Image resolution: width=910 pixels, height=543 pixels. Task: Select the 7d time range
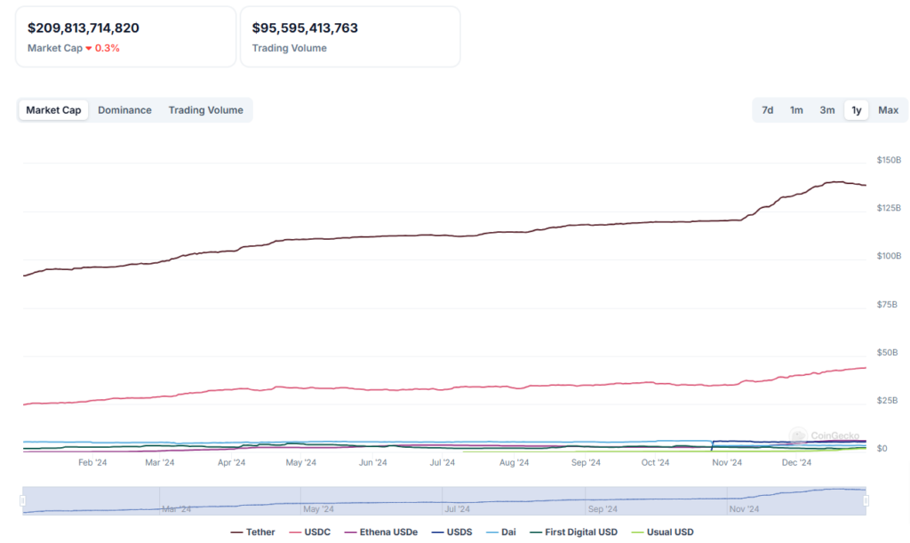pos(767,110)
